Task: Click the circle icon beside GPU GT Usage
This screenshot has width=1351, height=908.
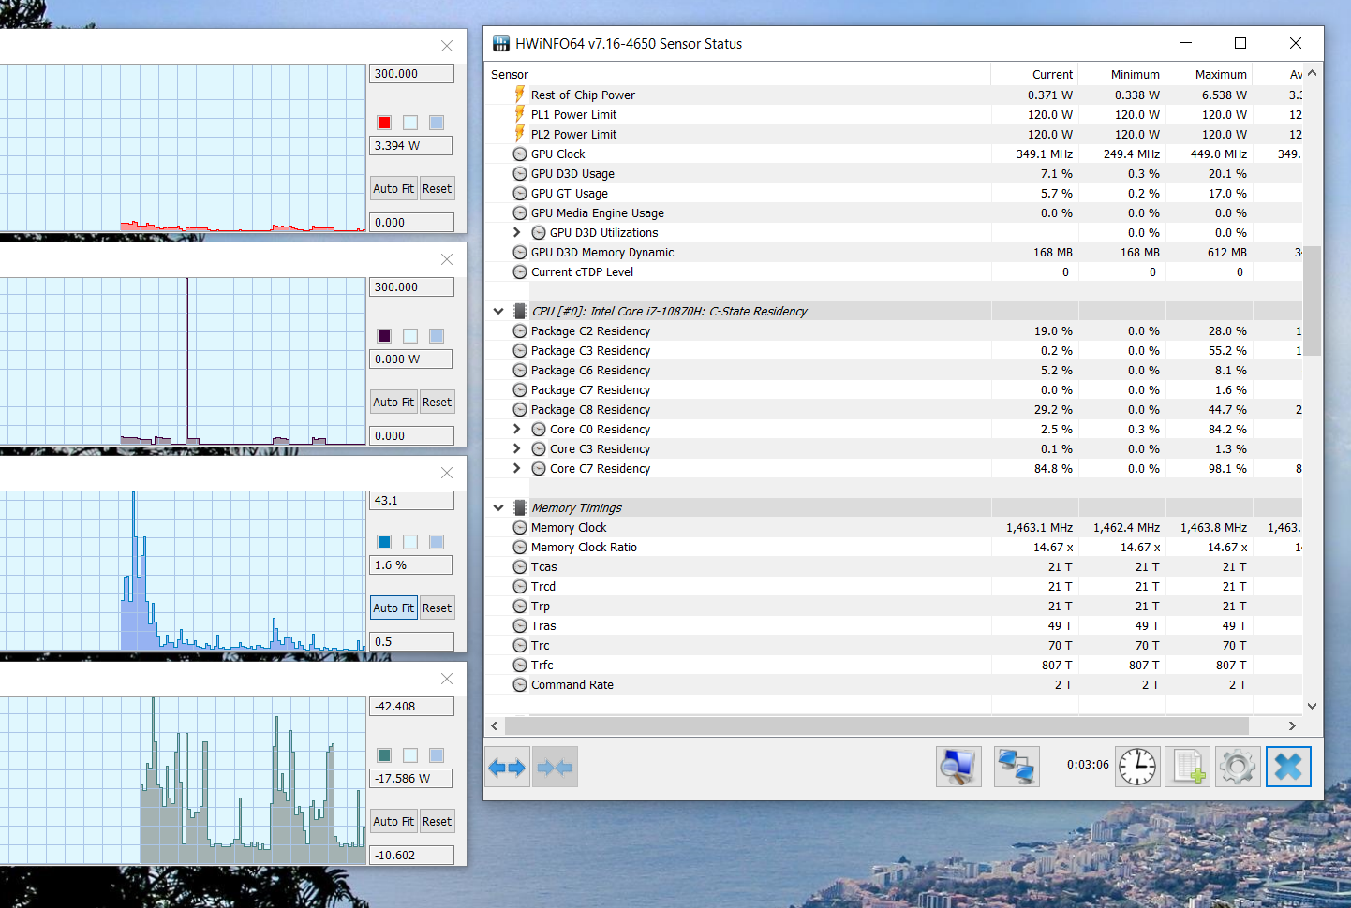Action: [520, 193]
